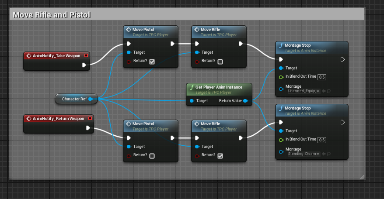Click the function icon on Get Player Anim Instance

[x=192, y=87]
